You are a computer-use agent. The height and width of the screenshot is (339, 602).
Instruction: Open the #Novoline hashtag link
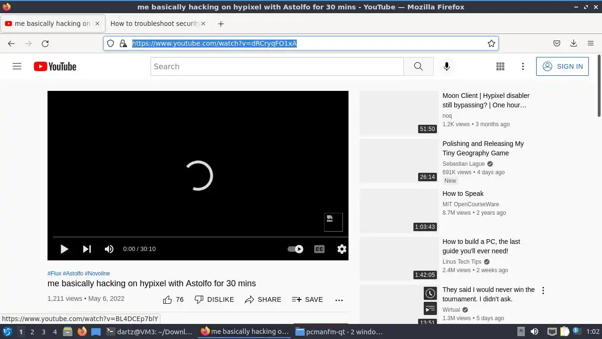[x=97, y=274]
